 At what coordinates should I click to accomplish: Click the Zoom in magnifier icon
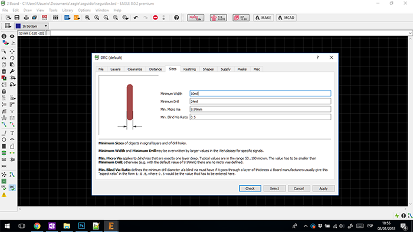point(97,18)
